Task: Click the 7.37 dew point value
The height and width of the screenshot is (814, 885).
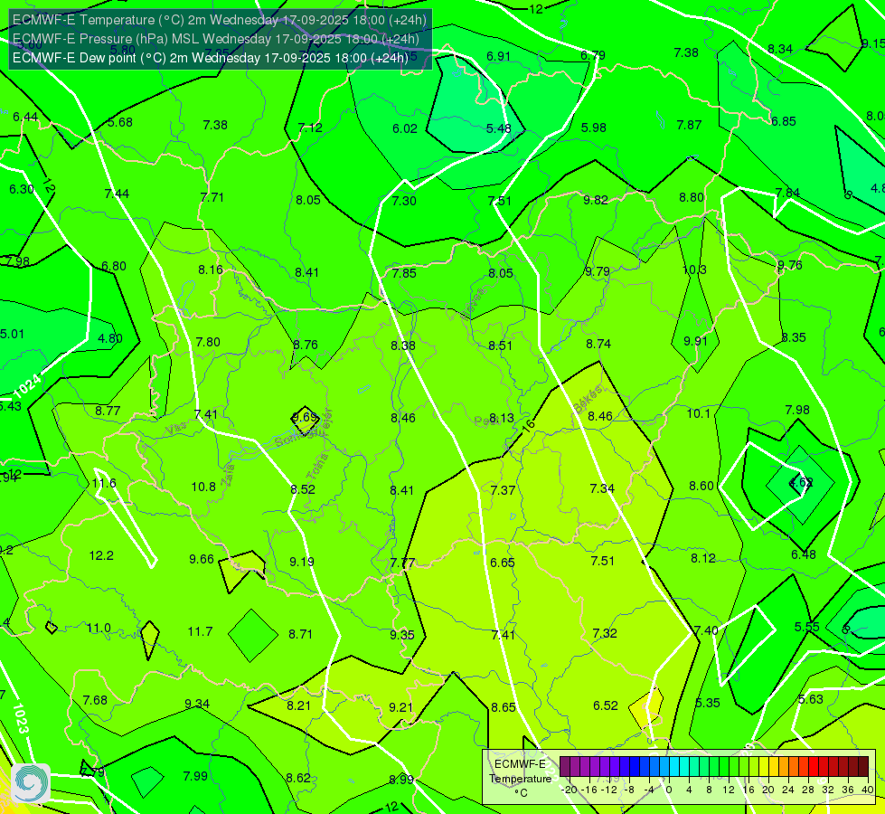Action: pyautogui.click(x=503, y=490)
